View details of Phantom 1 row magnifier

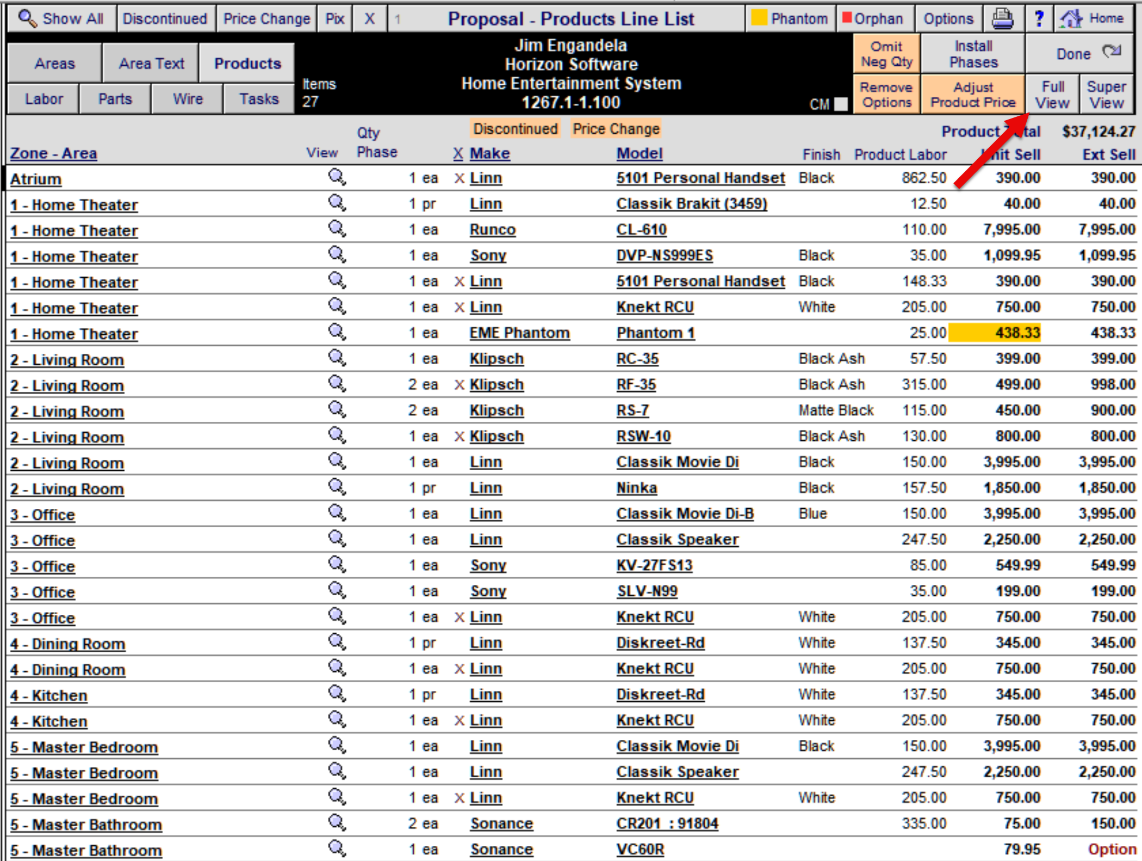coord(337,333)
